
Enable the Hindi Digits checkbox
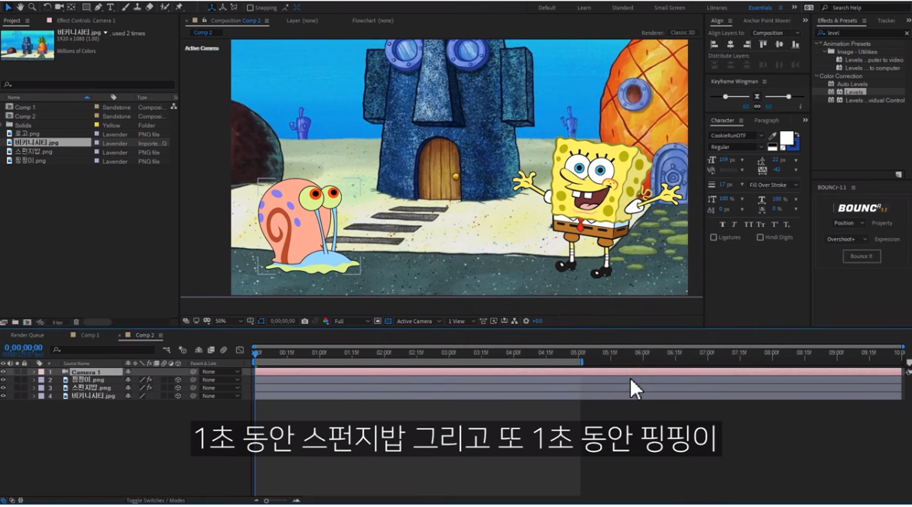pyautogui.click(x=760, y=237)
